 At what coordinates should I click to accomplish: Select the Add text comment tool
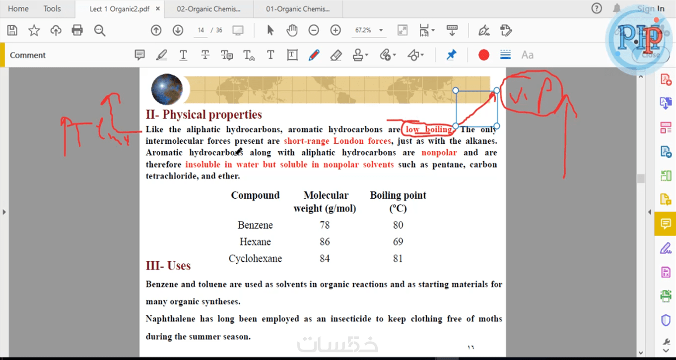[x=270, y=55]
